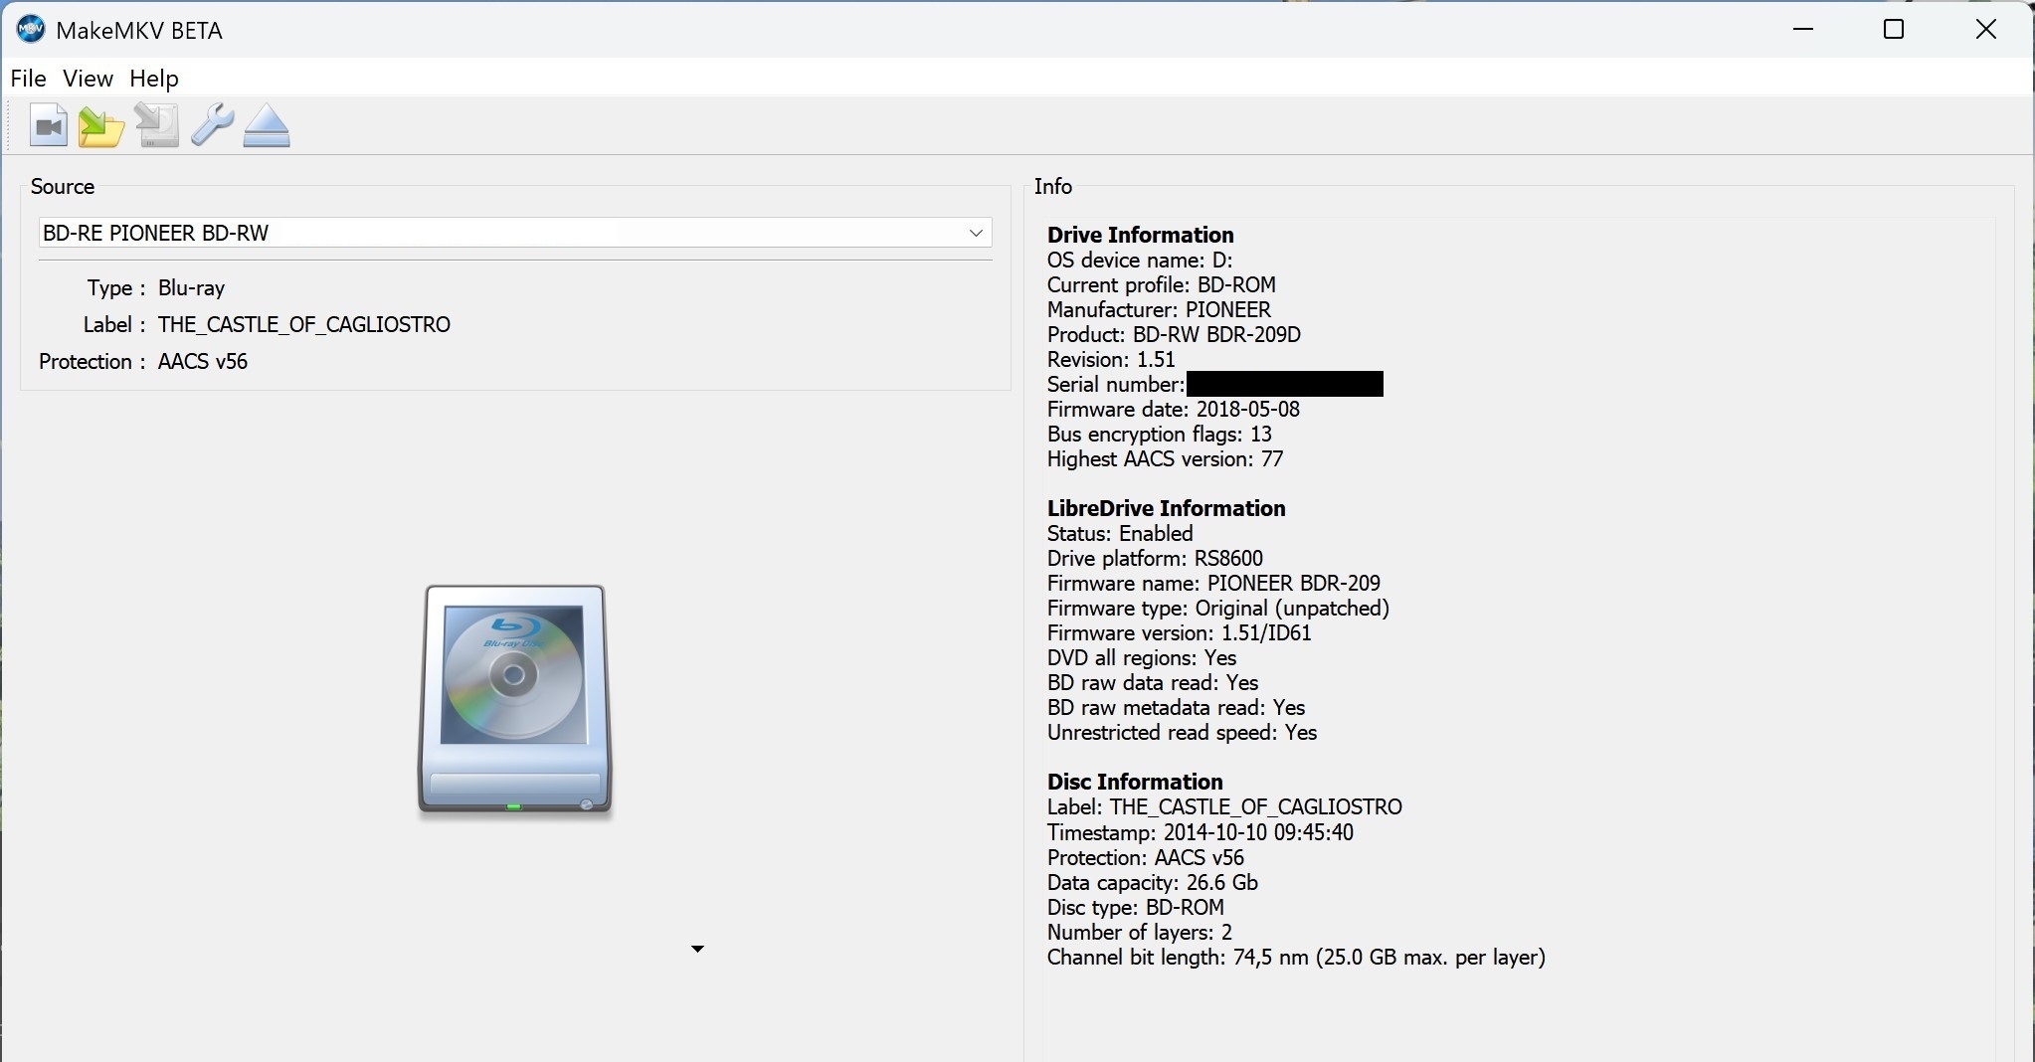The height and width of the screenshot is (1062, 2035).
Task: Click the Drive Information heading in Info panel
Action: click(x=1140, y=235)
